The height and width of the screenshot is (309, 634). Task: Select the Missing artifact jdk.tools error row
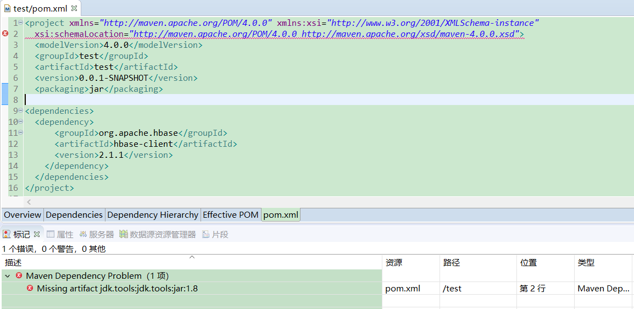[192, 288]
